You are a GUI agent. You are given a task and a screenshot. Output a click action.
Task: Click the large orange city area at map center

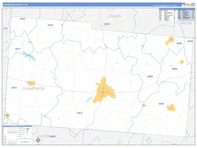click(x=103, y=91)
